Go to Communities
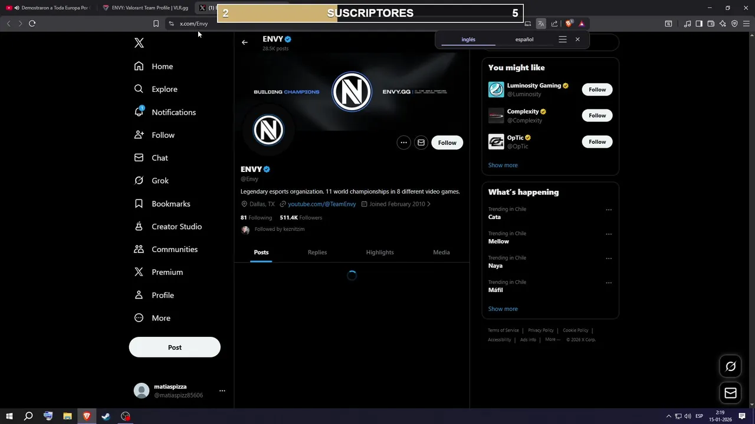The image size is (755, 424). (x=165, y=249)
